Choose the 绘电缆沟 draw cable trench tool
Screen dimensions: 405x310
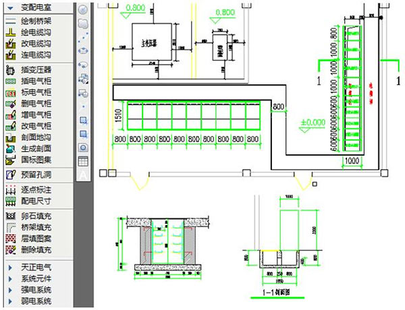tap(28, 32)
